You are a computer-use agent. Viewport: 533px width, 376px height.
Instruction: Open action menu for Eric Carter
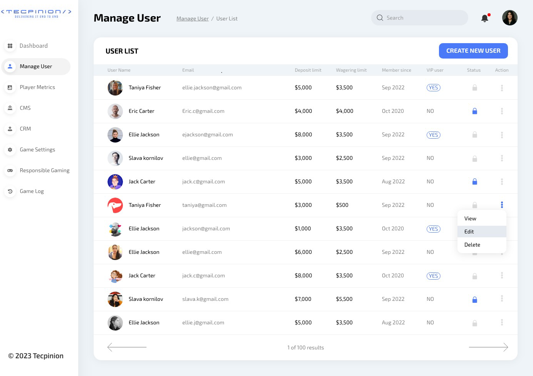(x=501, y=111)
